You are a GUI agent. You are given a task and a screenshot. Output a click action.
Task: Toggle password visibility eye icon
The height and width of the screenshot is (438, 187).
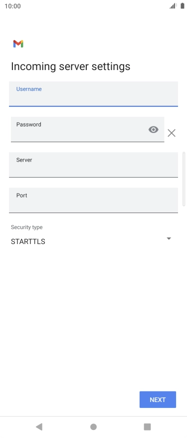tap(153, 129)
